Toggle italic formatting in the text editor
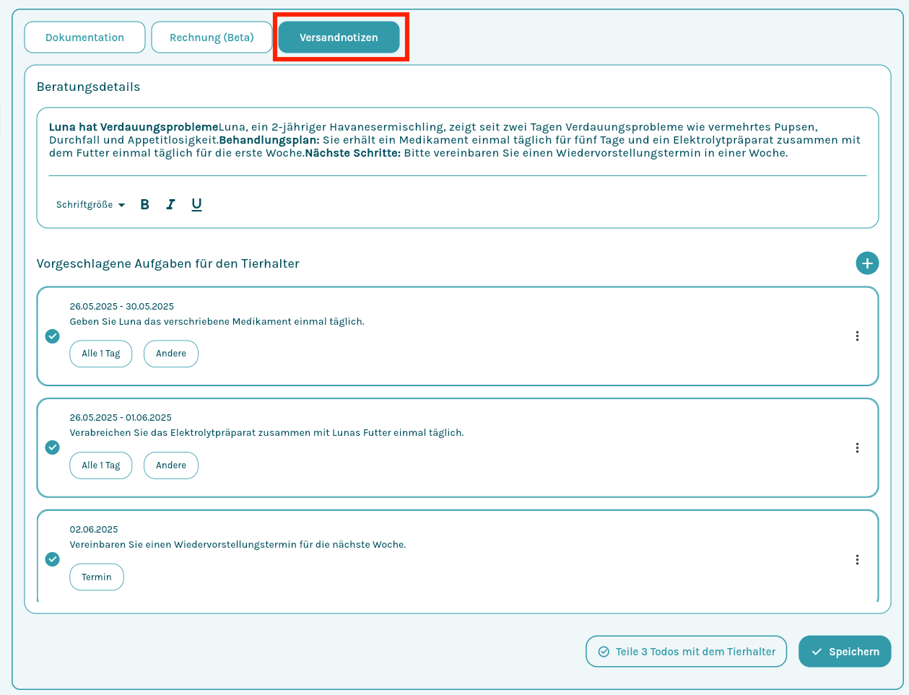The height and width of the screenshot is (695, 909). [170, 204]
